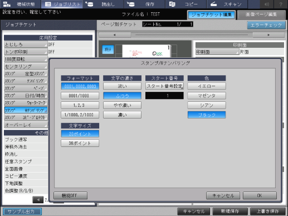This screenshot has height=216, width=288.
Task: Switch to the ジョブチケット編集 tab
Action: [212, 15]
